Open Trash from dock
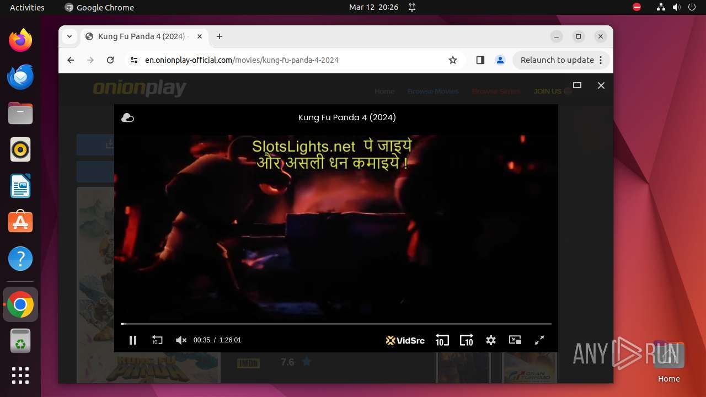The width and height of the screenshot is (706, 397). [20, 341]
